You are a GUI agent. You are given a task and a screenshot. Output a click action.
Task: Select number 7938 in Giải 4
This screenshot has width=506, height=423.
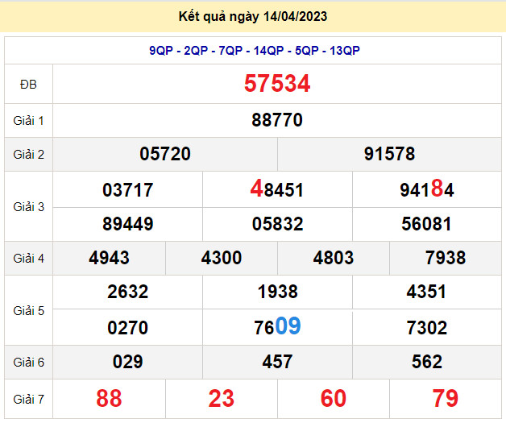(x=446, y=258)
